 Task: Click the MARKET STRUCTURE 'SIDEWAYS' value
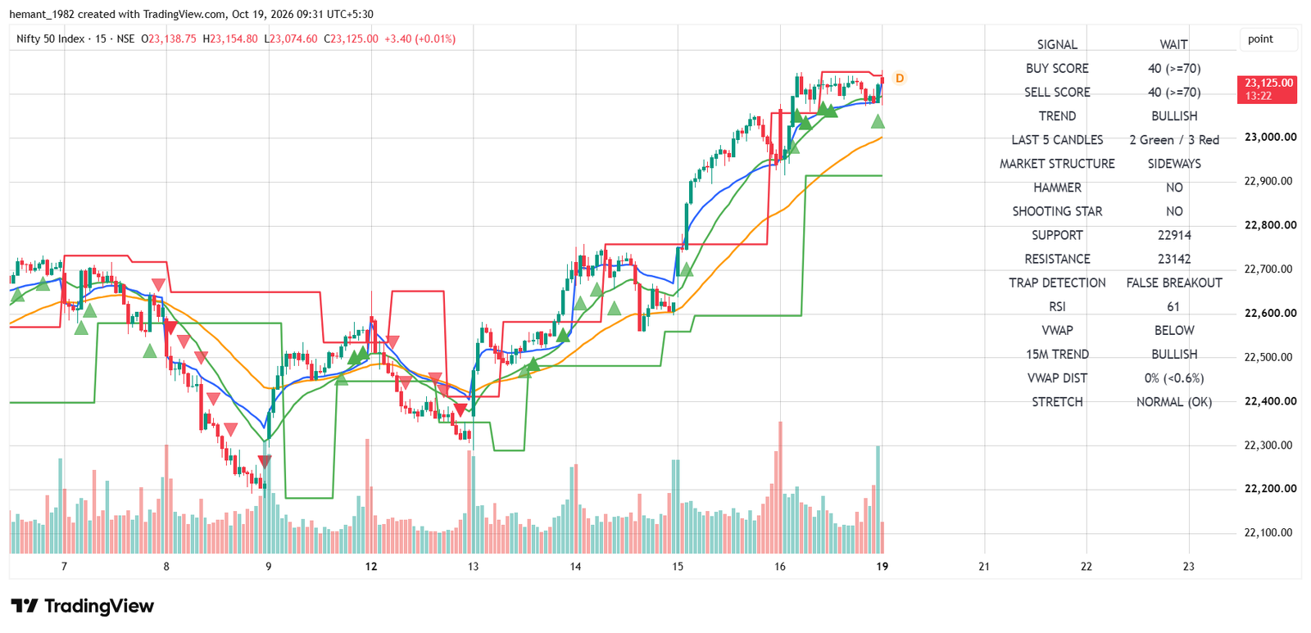coord(1173,165)
